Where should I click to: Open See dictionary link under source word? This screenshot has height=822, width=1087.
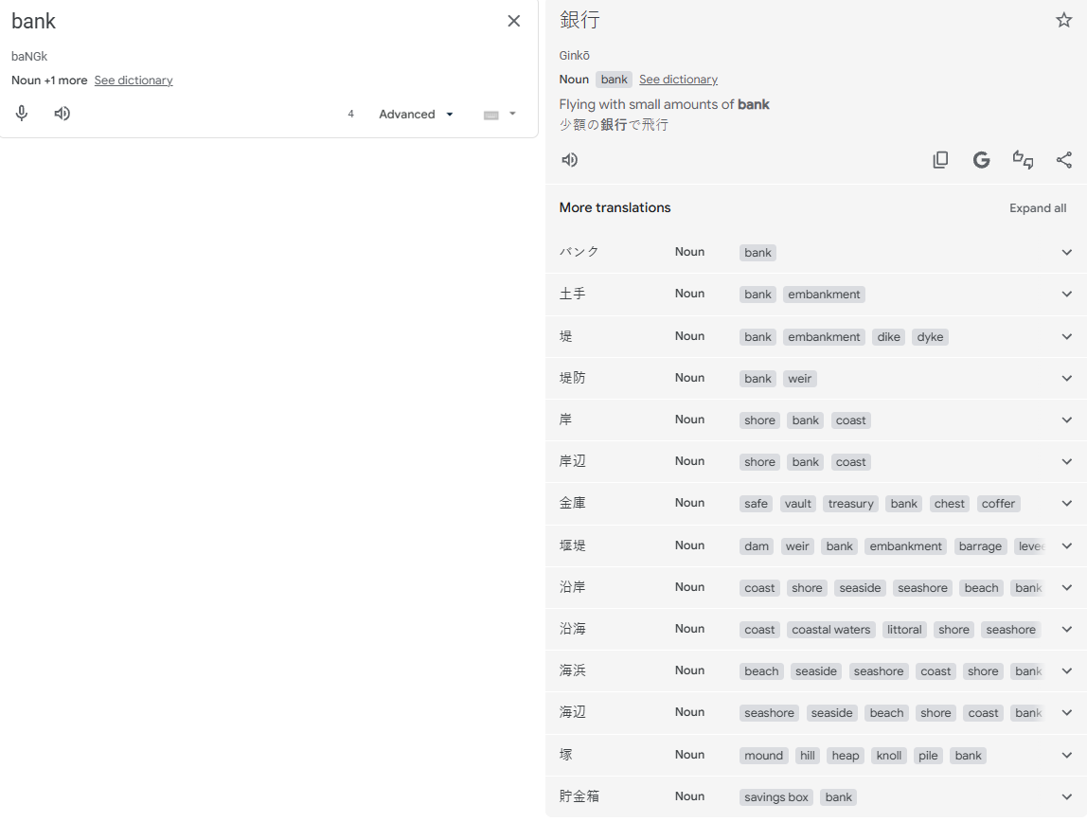[134, 80]
